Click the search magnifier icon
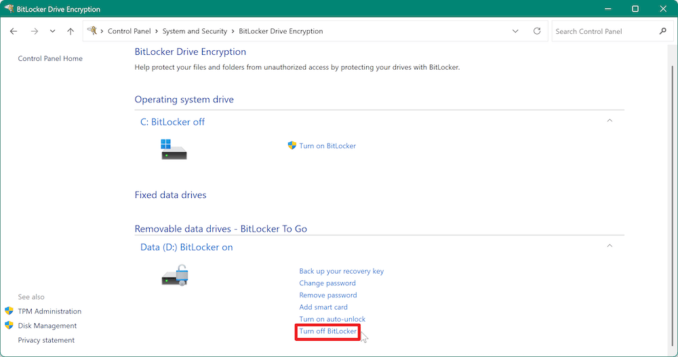678x357 pixels. (663, 31)
